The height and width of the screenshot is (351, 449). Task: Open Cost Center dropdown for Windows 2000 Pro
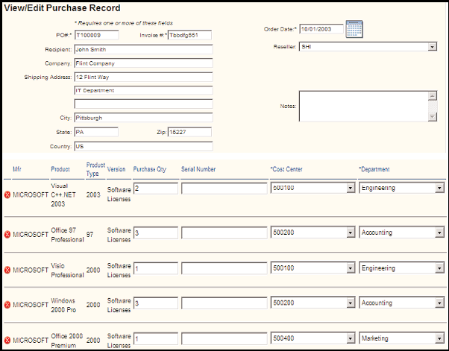click(313, 303)
